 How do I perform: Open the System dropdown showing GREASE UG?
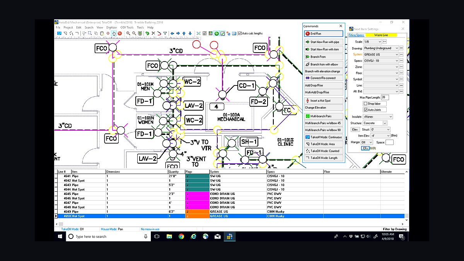(381, 55)
